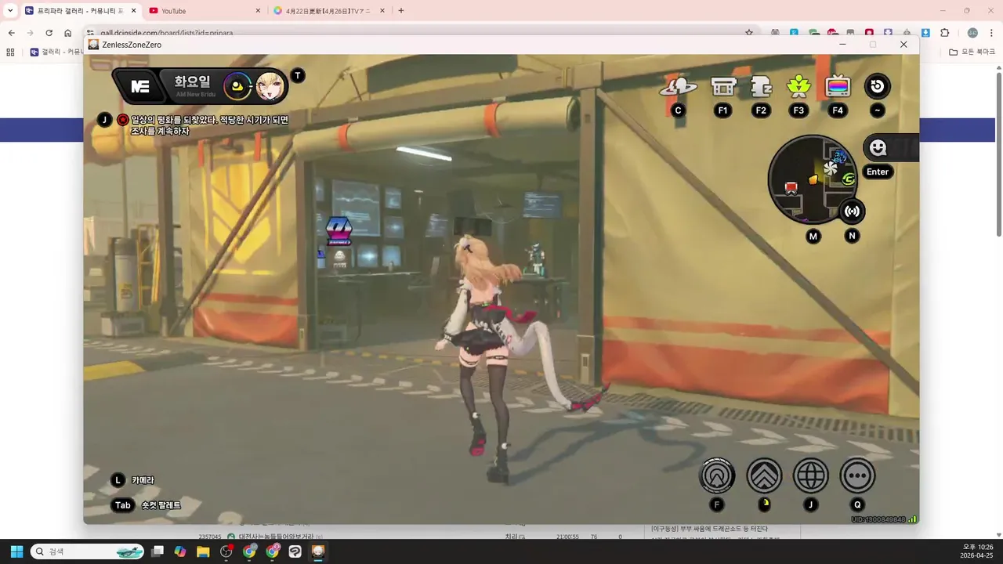Open Task View on the taskbar
The height and width of the screenshot is (564, 1003).
click(x=158, y=551)
